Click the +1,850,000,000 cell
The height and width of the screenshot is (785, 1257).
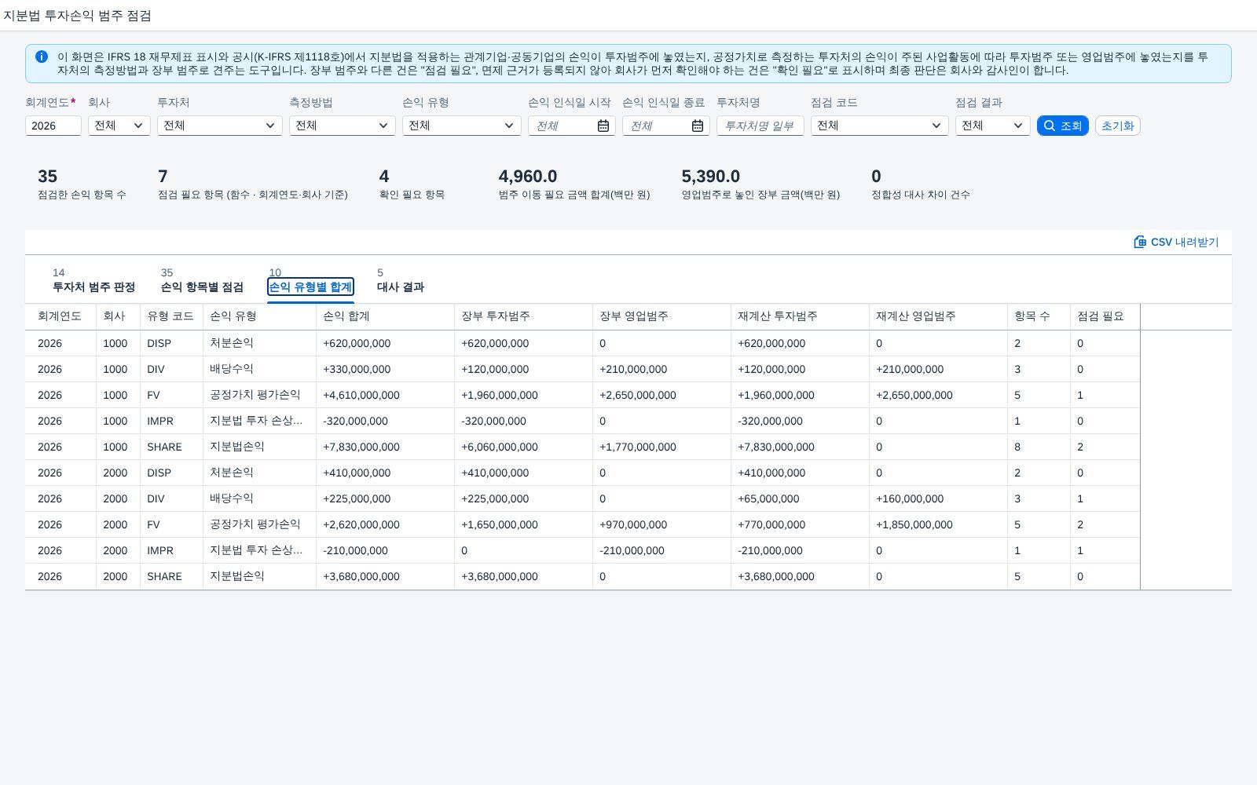938,524
